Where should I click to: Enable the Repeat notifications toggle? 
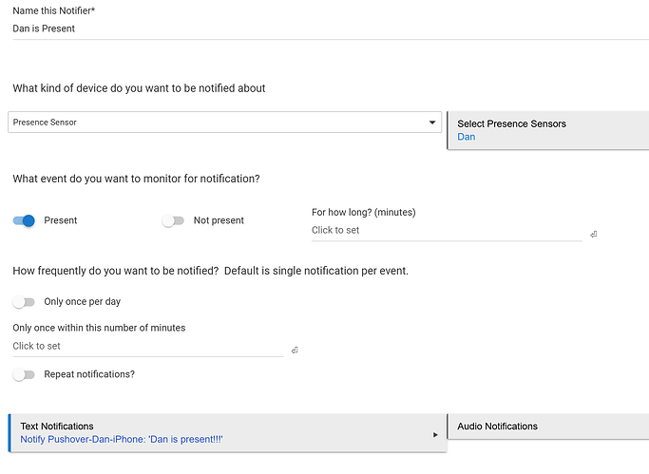pos(25,374)
